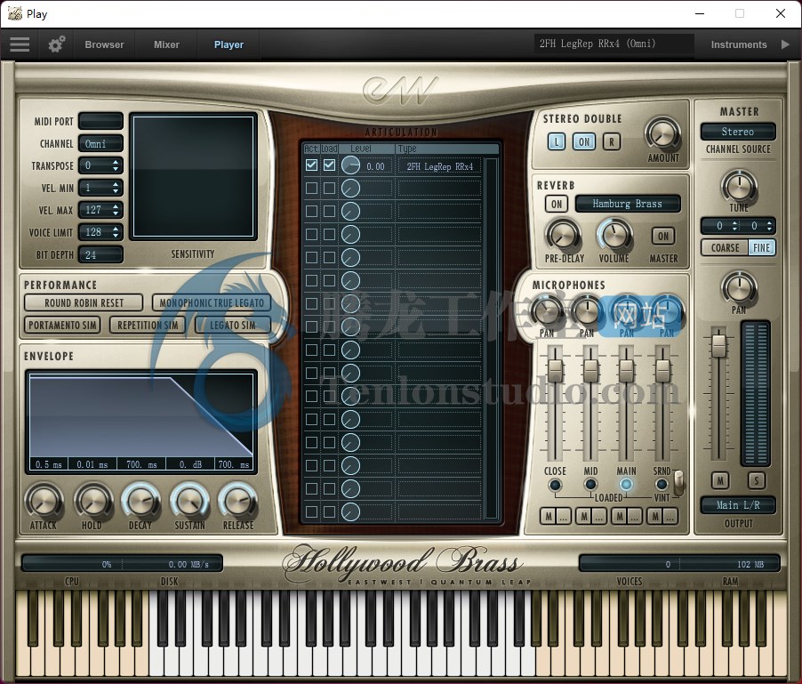
Task: Open Hamburg Brass reverb preset dropdown
Action: 628,204
